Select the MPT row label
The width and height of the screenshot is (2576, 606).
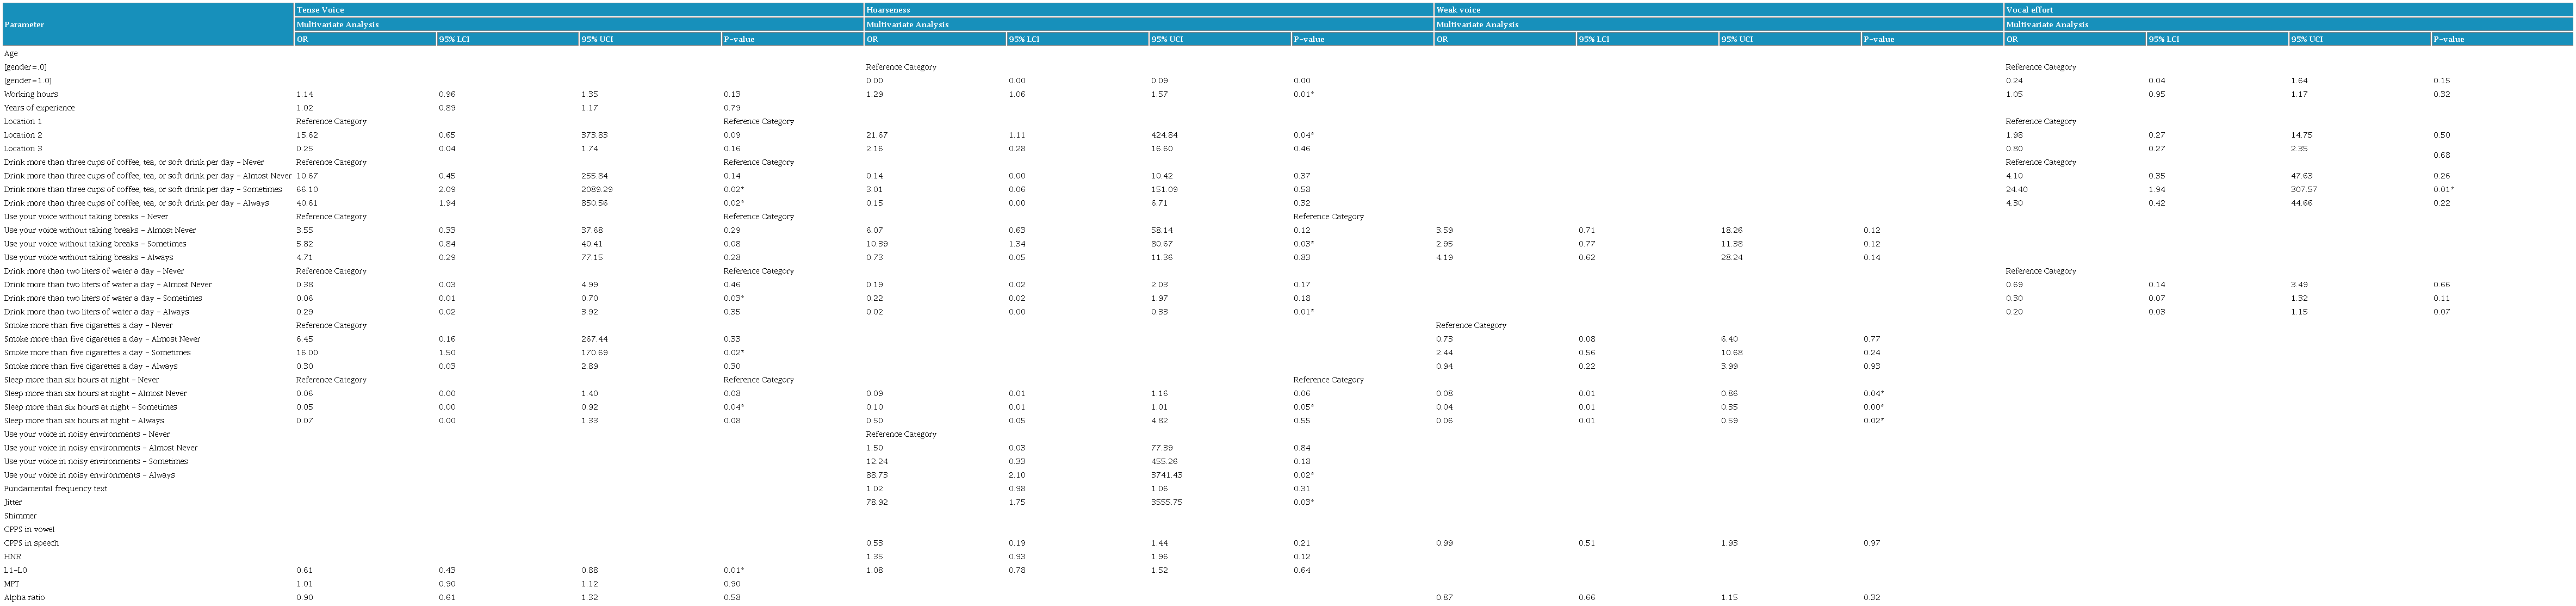(12, 584)
